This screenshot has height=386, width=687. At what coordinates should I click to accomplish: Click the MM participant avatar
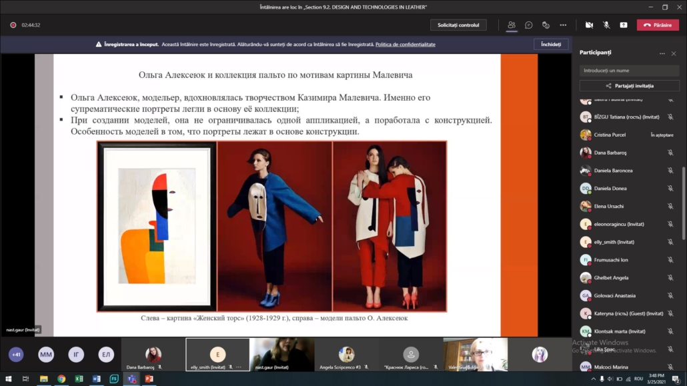point(46,355)
